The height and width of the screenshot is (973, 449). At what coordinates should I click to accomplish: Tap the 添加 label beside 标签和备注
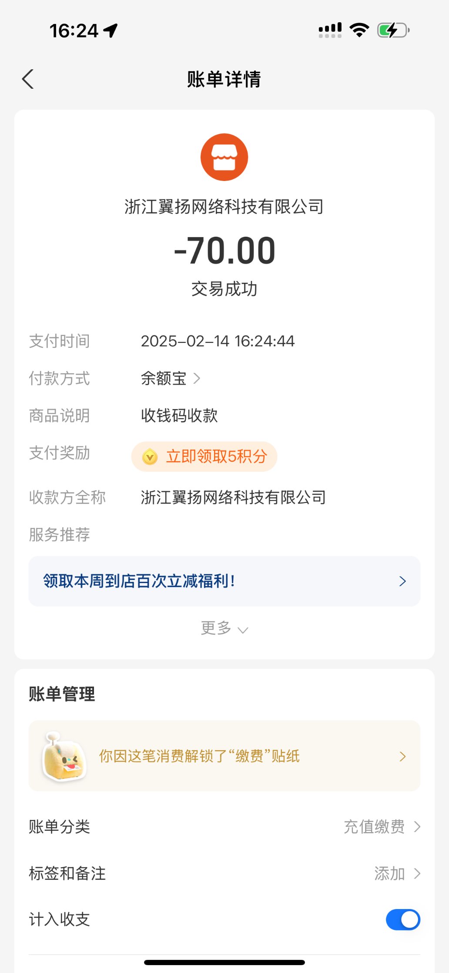tap(389, 873)
